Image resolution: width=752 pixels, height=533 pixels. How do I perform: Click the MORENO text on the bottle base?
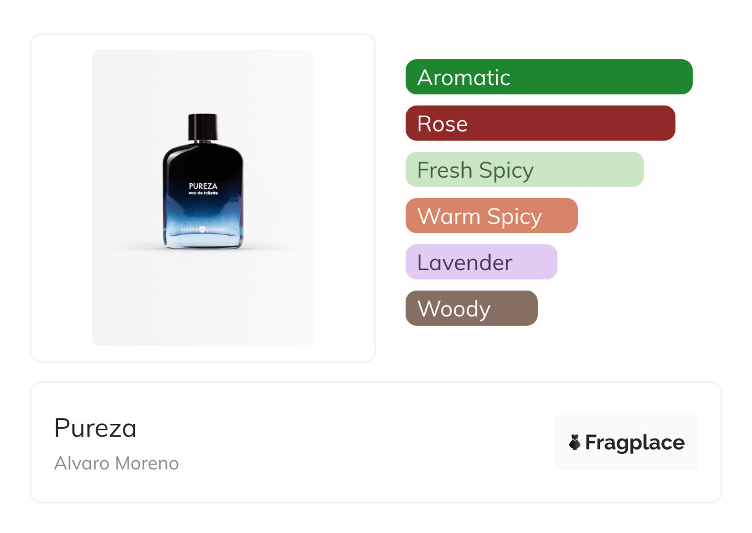point(217,229)
